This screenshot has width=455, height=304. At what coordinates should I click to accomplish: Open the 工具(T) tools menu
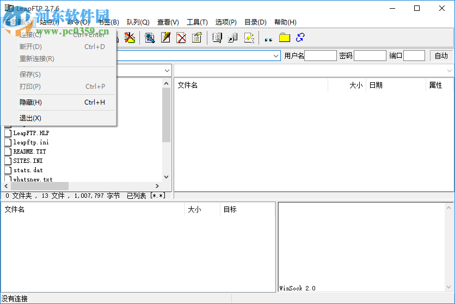(x=197, y=22)
